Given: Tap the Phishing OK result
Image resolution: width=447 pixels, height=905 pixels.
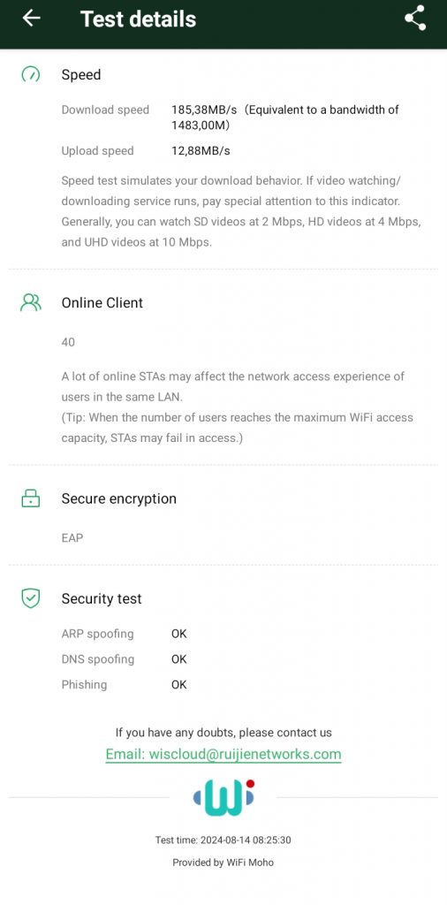Looking at the screenshot, I should click(178, 685).
